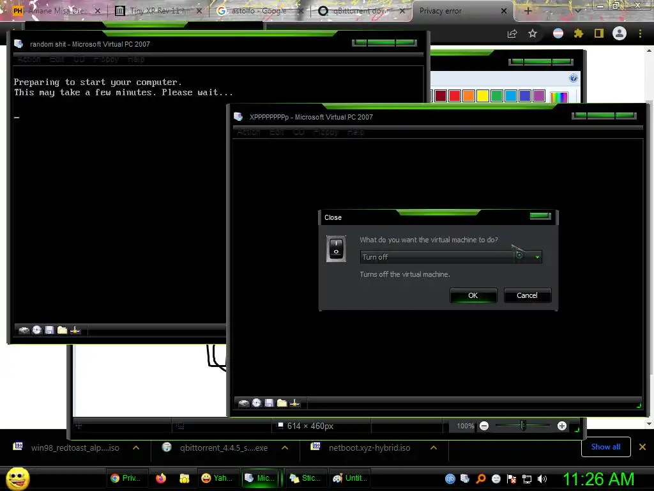Open Chrome's three-dot menu
Image resolution: width=654 pixels, height=491 pixels.
(x=640, y=33)
